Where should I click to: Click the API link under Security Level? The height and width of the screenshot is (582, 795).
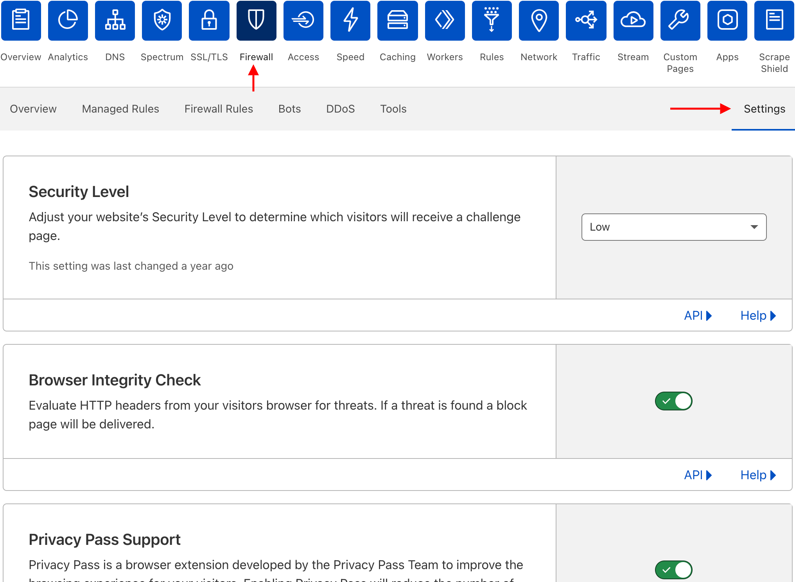[x=698, y=315]
